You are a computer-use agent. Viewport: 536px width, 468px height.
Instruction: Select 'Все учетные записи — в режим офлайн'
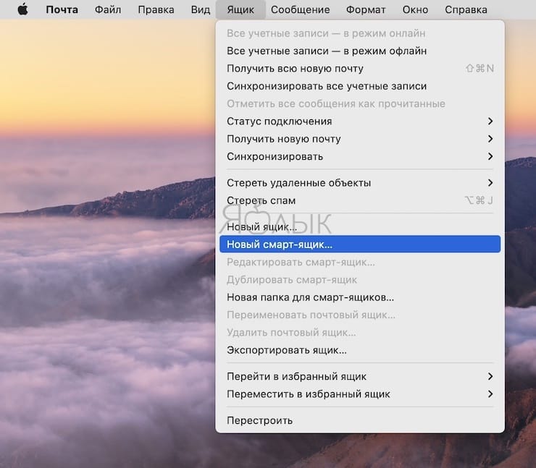(360, 51)
